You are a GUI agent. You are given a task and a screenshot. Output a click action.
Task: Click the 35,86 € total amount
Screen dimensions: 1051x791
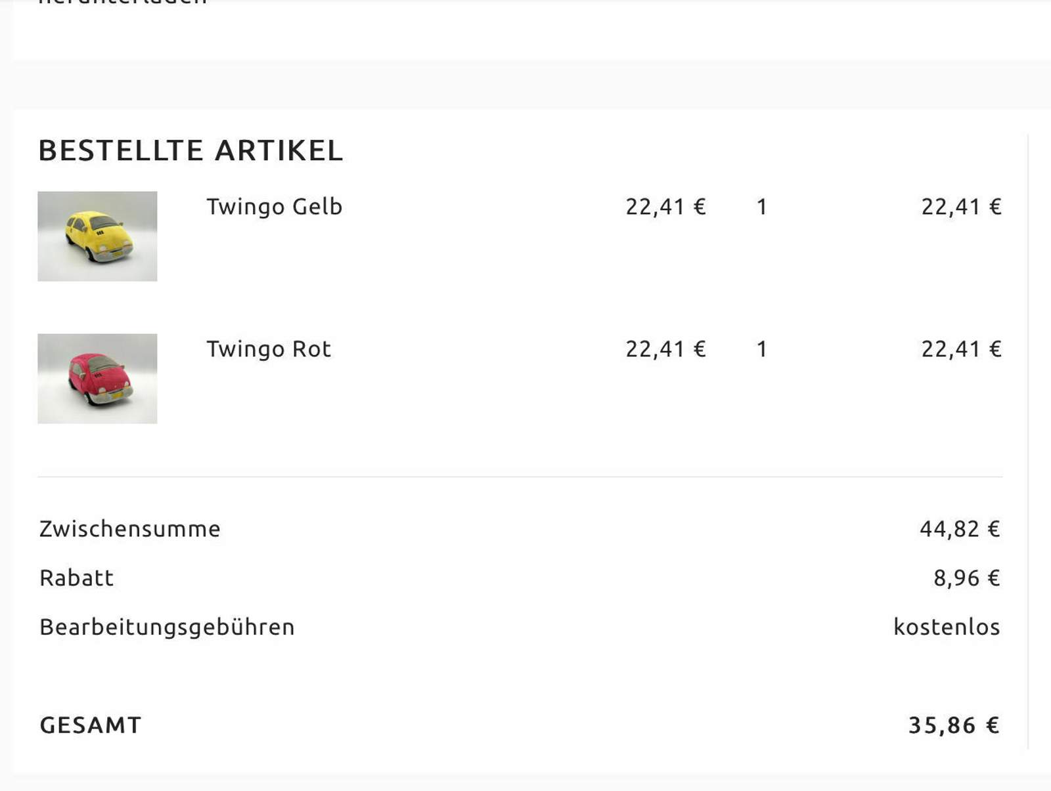(954, 725)
